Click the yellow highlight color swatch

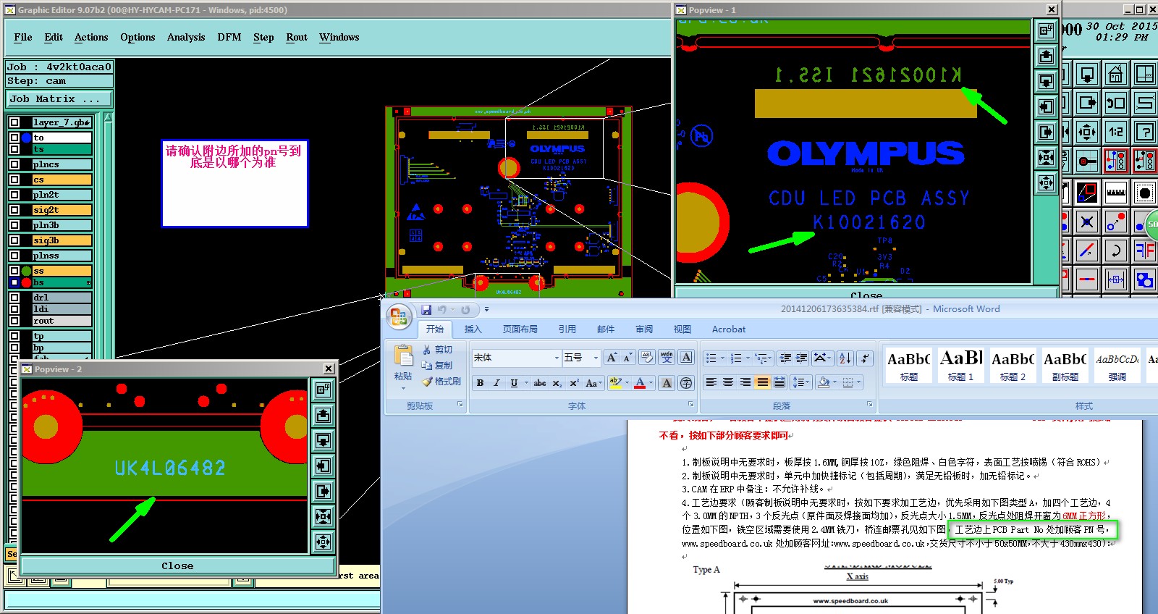pyautogui.click(x=615, y=383)
